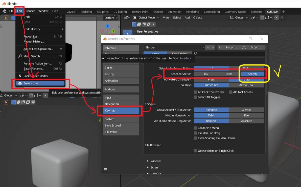Expand the Screen keymap section
301x187 pixels.
pyautogui.click(x=153, y=168)
